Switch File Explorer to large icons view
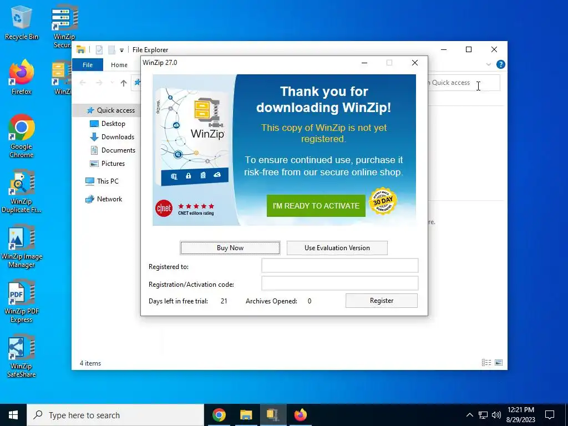 pos(499,363)
